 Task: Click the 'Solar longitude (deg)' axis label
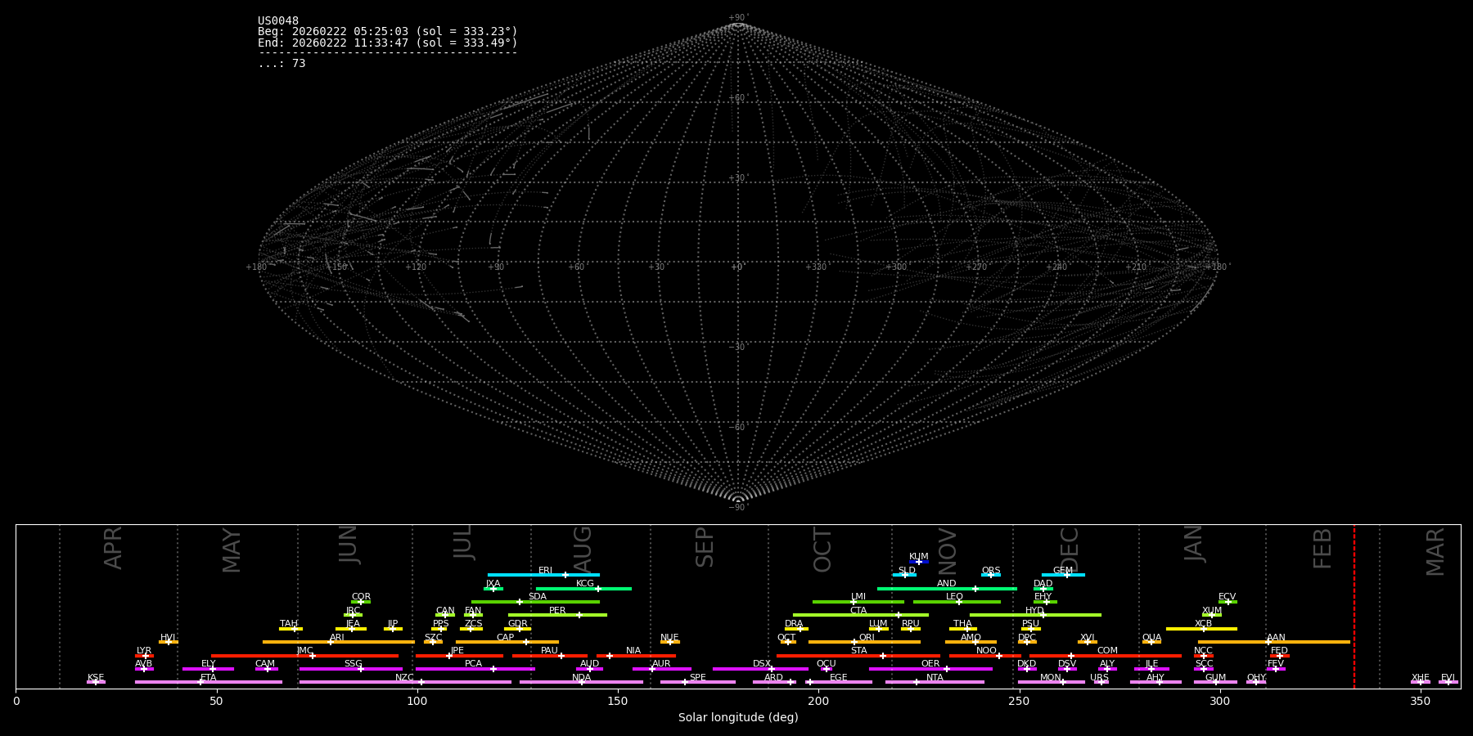coord(738,717)
